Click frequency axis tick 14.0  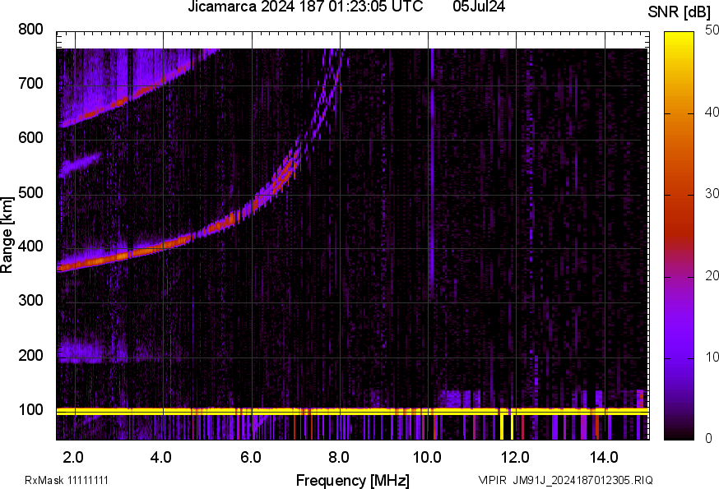(x=604, y=457)
